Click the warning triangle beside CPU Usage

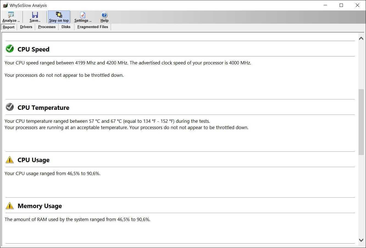[x=10, y=160]
